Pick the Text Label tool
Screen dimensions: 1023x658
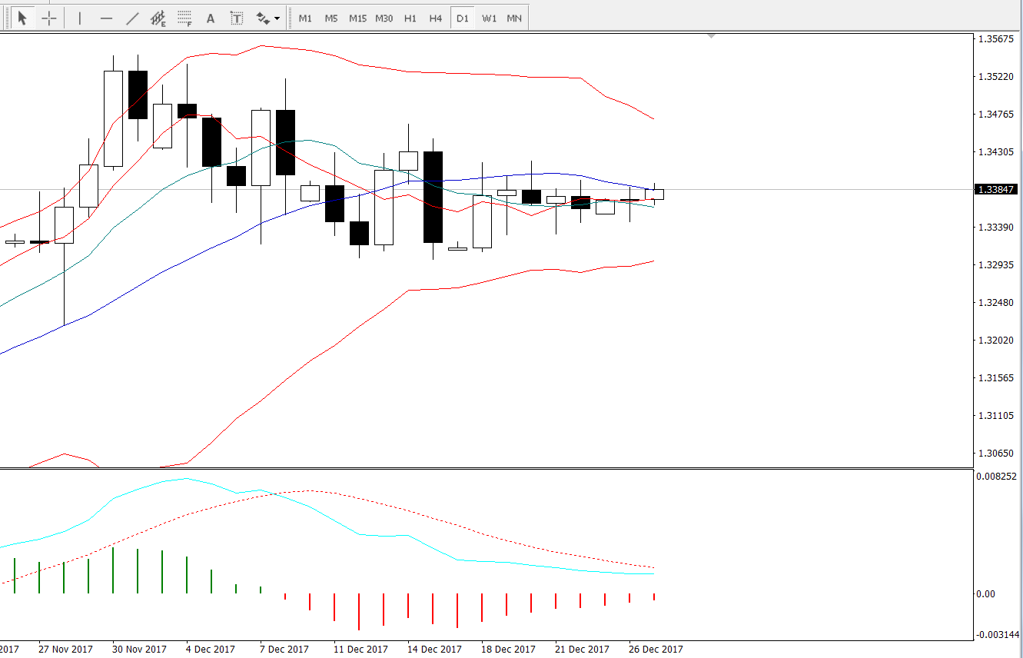[237, 18]
